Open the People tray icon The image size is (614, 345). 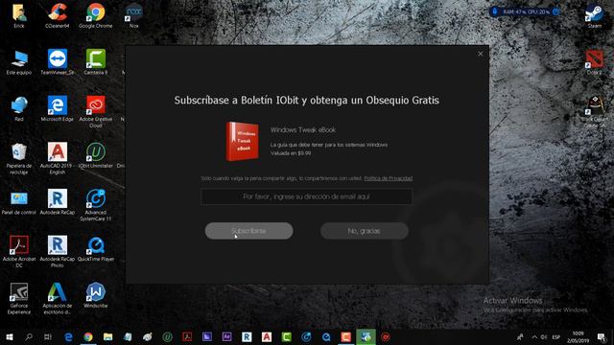pyautogui.click(x=520, y=336)
